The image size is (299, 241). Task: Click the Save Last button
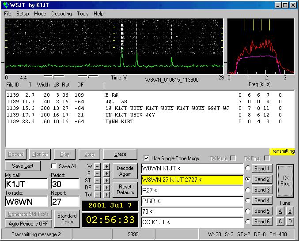tap(23, 166)
